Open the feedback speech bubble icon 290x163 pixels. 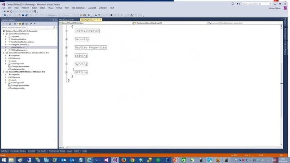pos(233,4)
